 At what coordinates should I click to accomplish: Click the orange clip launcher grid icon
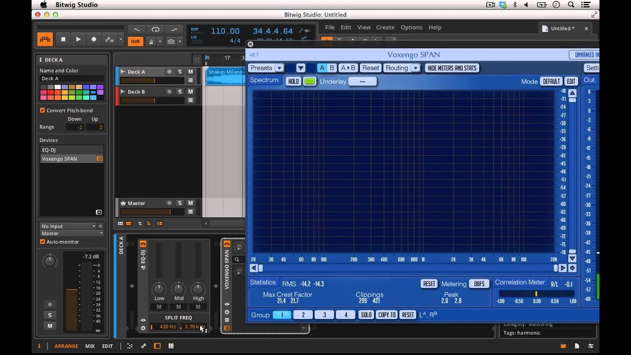click(x=45, y=39)
